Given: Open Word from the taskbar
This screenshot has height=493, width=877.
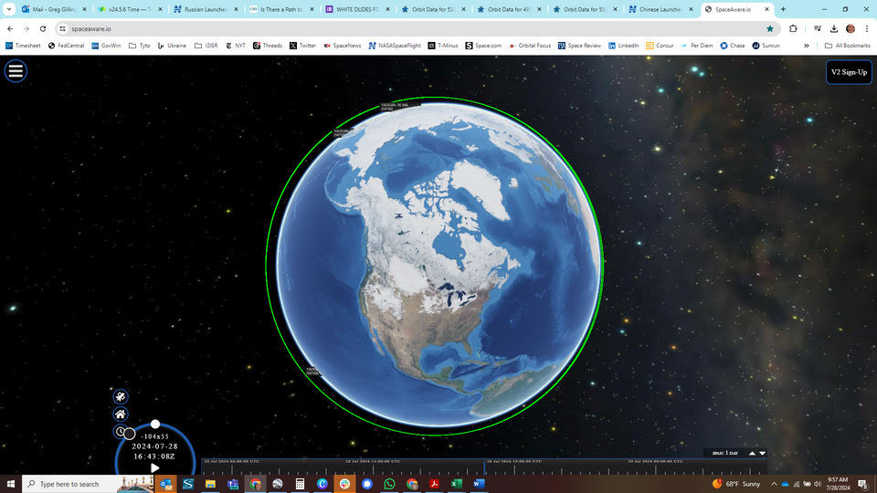Looking at the screenshot, I should pos(479,484).
